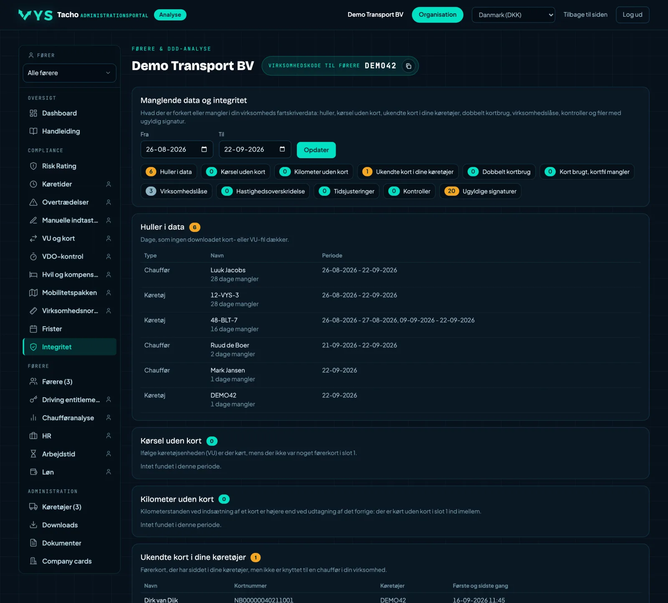Viewport: 668px width, 603px height.
Task: Open Mobilitetspakken in the sidebar
Action: point(69,293)
